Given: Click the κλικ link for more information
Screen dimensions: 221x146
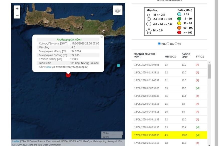Looking at the screenshot, I should (49, 67).
